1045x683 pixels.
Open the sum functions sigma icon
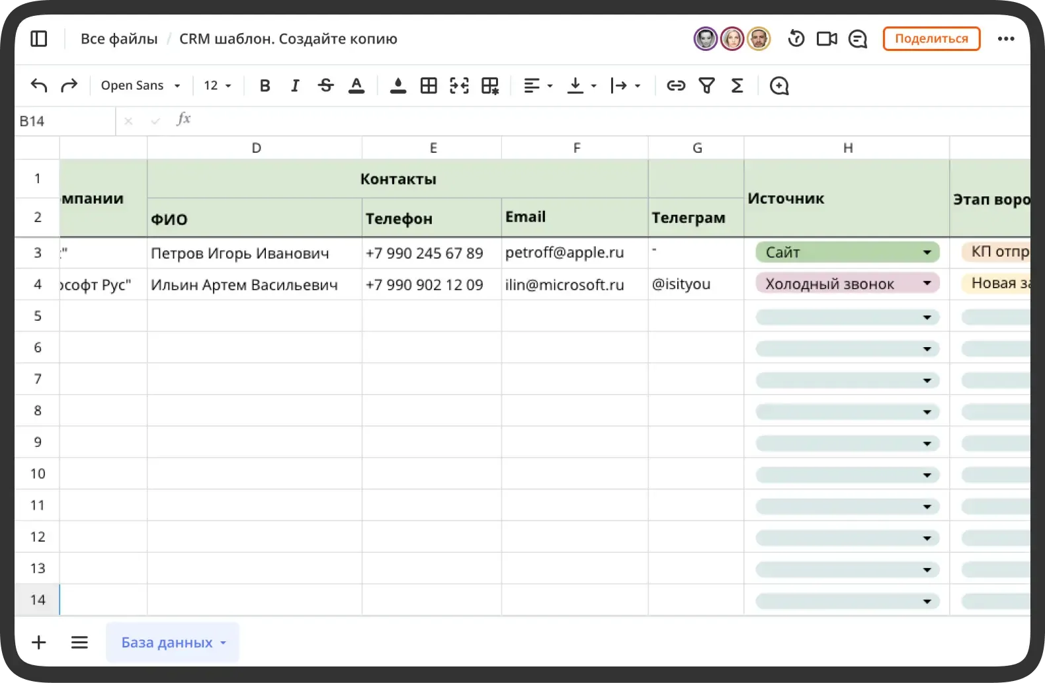[x=737, y=85]
